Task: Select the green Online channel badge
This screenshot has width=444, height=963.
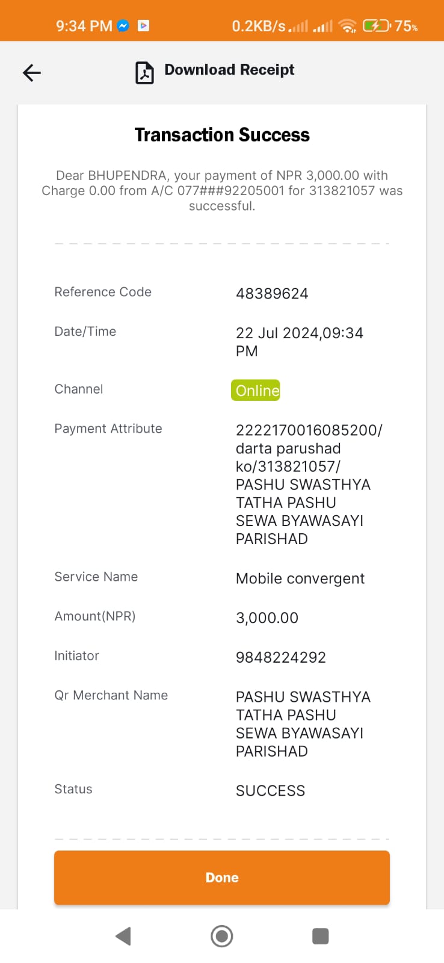Action: [256, 390]
